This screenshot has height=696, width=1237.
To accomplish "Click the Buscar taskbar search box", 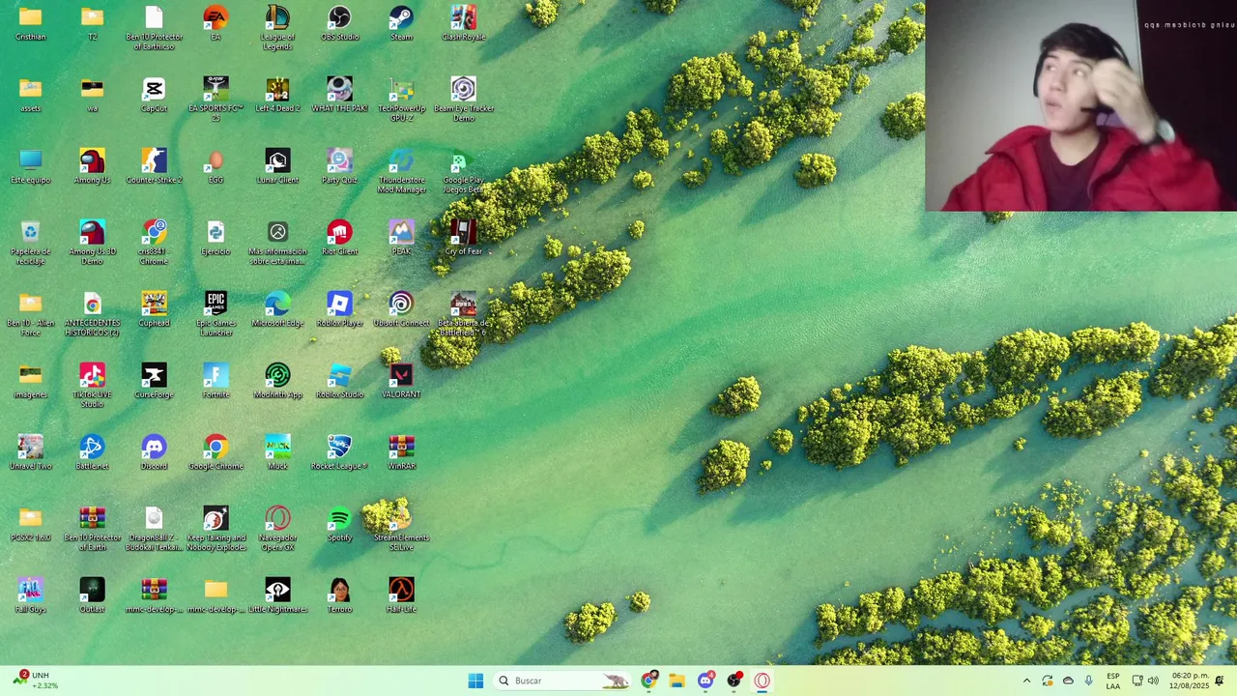I will click(564, 681).
